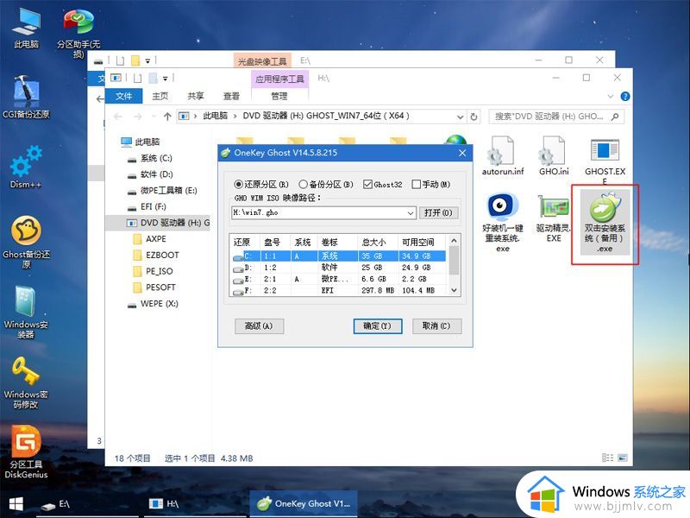Go up one folder level
690x518 pixels.
pyautogui.click(x=167, y=117)
